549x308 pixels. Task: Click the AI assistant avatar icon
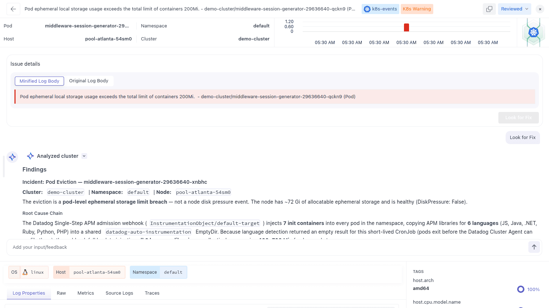[12, 157]
